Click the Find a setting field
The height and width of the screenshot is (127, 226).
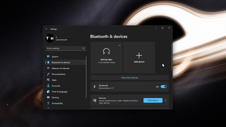[x=66, y=48]
